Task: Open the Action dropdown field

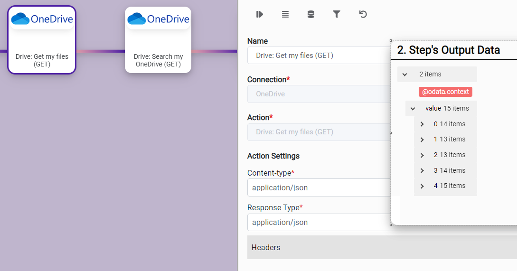Action: click(318, 132)
